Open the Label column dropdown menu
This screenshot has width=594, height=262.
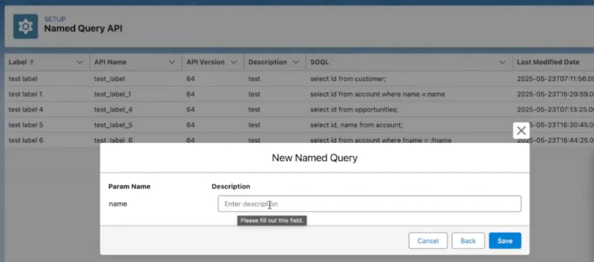(79, 62)
